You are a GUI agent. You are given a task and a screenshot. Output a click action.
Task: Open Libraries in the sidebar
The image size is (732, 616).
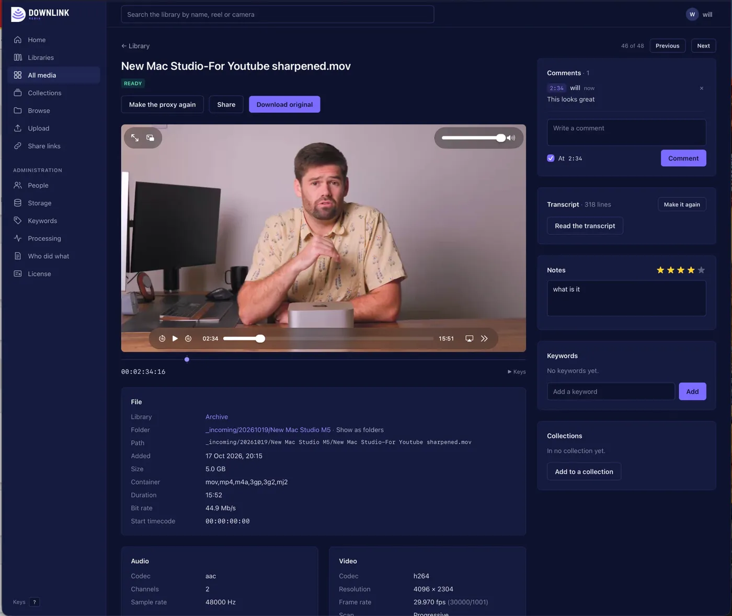[54, 58]
